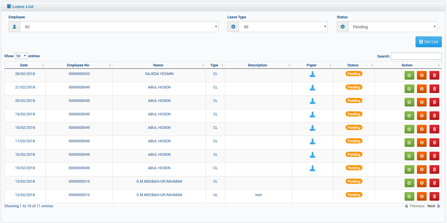Click the Get List button
Image resolution: width=447 pixels, height=223 pixels.
pyautogui.click(x=428, y=42)
